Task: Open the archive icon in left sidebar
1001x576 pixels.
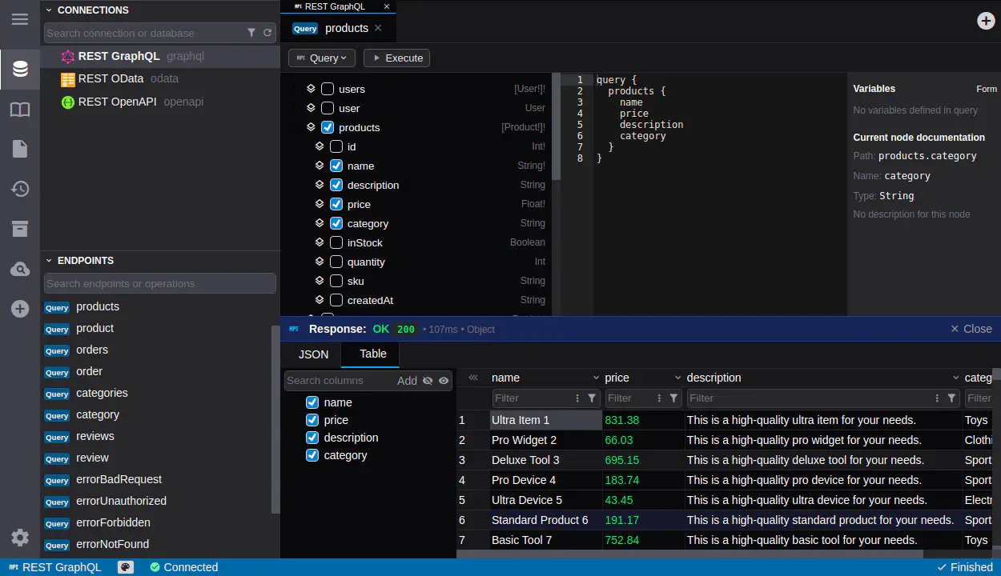Action: point(20,230)
